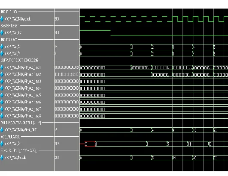The width and height of the screenshot is (228, 176).
Task: Click the acc signal diamond icon
Action: [2, 144]
